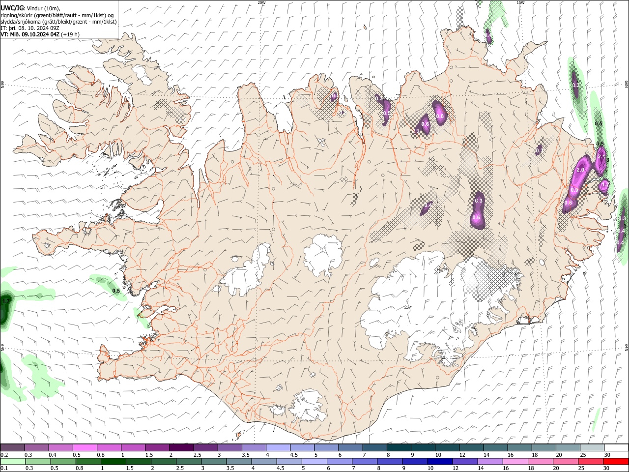Screen dimensions: 629x472
Task: Click the upper scale swatch between 0.2 and 0.3
Action: [12, 447]
